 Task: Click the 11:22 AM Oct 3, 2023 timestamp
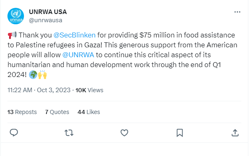[39, 90]
